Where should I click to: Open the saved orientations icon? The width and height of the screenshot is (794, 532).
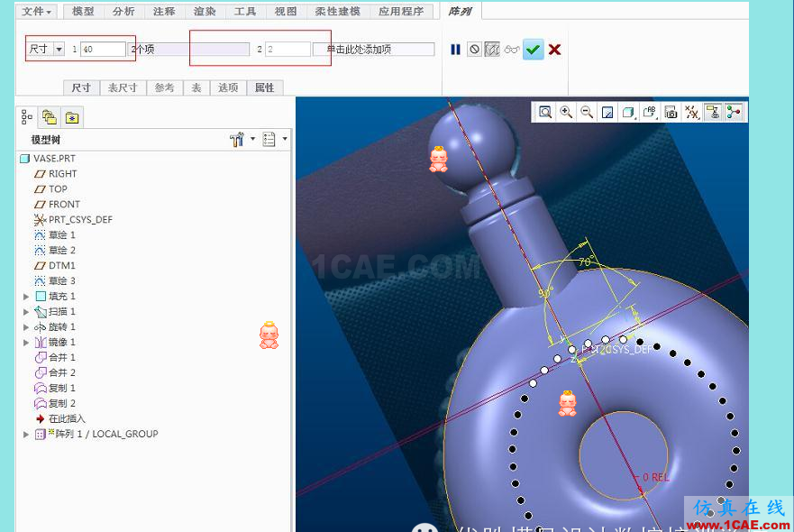click(650, 112)
